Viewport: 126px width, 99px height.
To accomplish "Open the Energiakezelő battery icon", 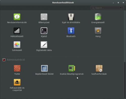I will (x=98, y=17).
